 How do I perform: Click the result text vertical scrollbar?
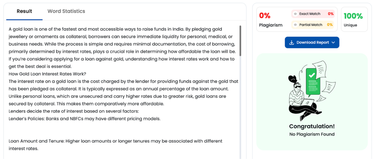pos(240,41)
